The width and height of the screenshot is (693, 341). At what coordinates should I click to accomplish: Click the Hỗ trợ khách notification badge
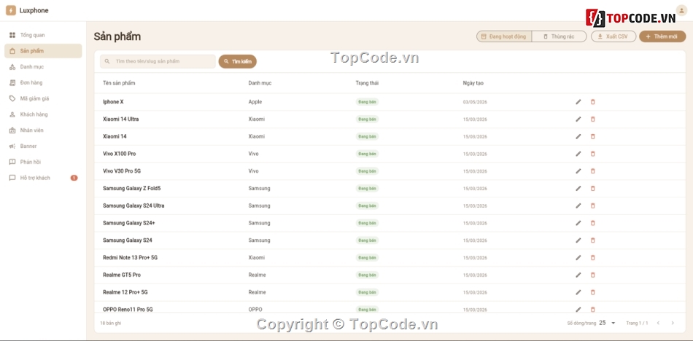74,178
